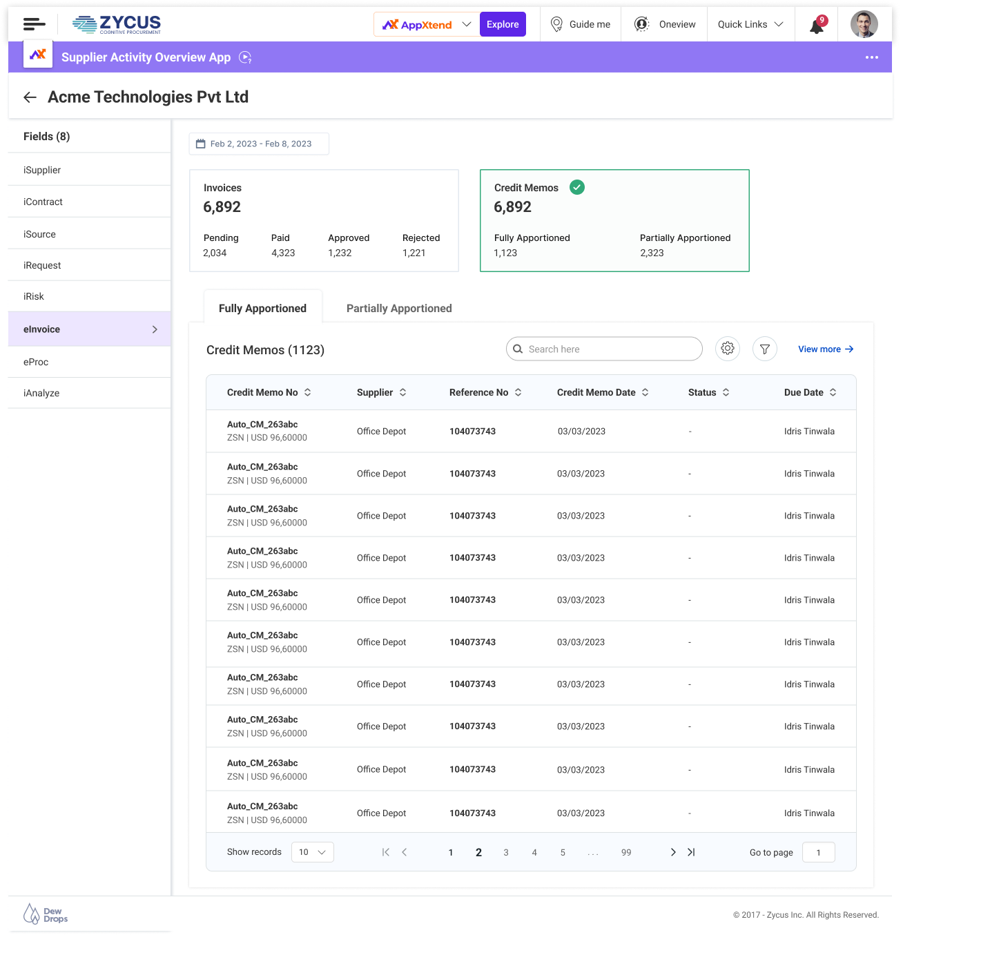990x955 pixels.
Task: Open table settings gear icon
Action: click(728, 349)
